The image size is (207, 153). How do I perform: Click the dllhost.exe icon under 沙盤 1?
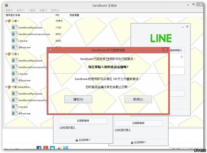tap(15, 47)
